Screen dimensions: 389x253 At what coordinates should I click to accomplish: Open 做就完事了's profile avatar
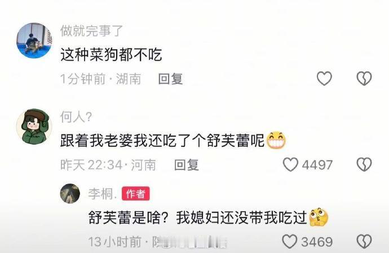point(34,41)
